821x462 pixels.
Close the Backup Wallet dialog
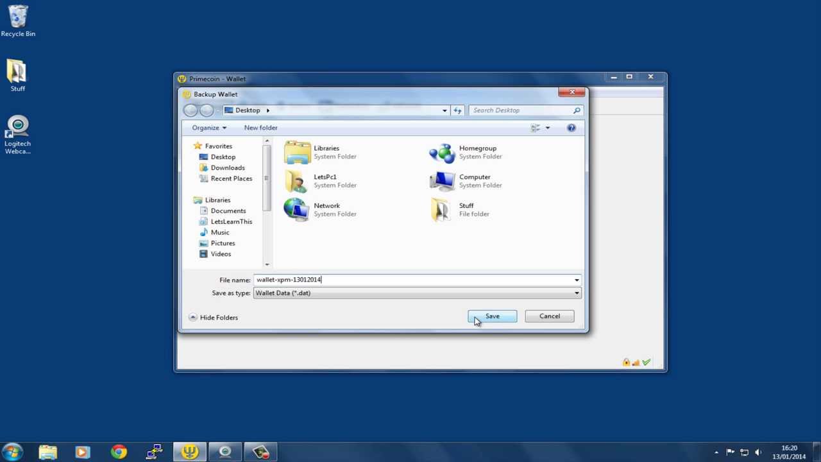[x=572, y=92]
